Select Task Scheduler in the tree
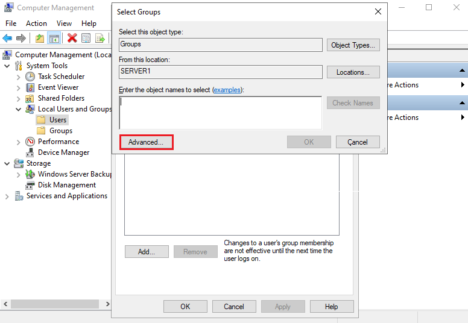 61,77
